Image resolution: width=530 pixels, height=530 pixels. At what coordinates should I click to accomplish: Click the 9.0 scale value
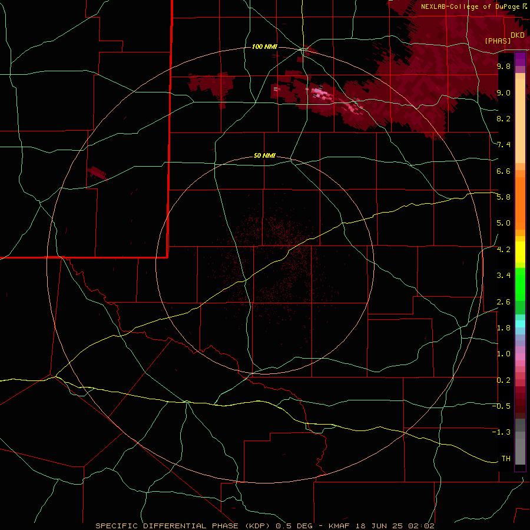click(503, 92)
